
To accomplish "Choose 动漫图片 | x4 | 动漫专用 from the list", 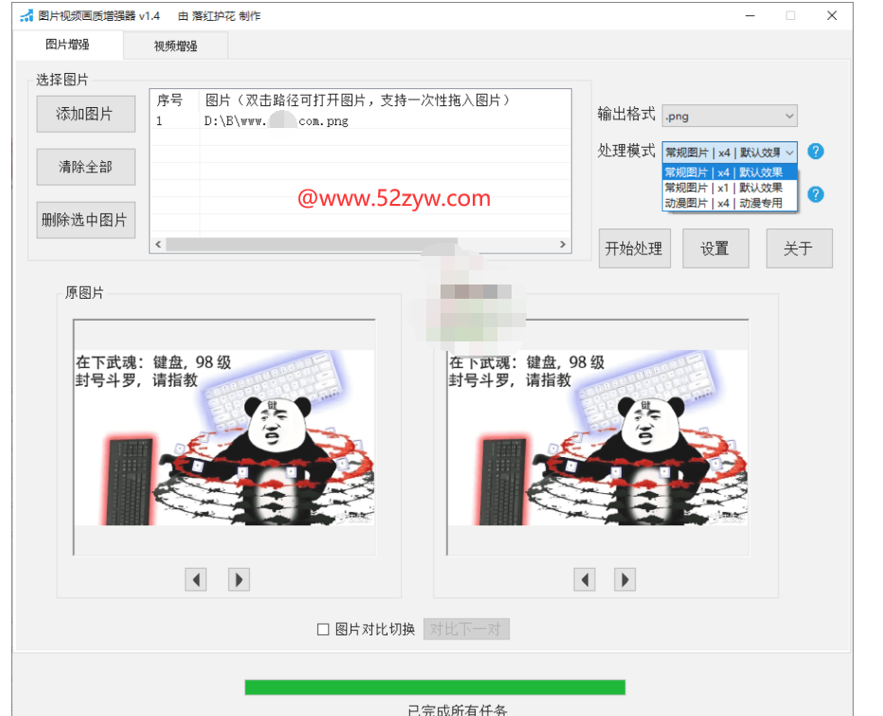I will point(730,203).
